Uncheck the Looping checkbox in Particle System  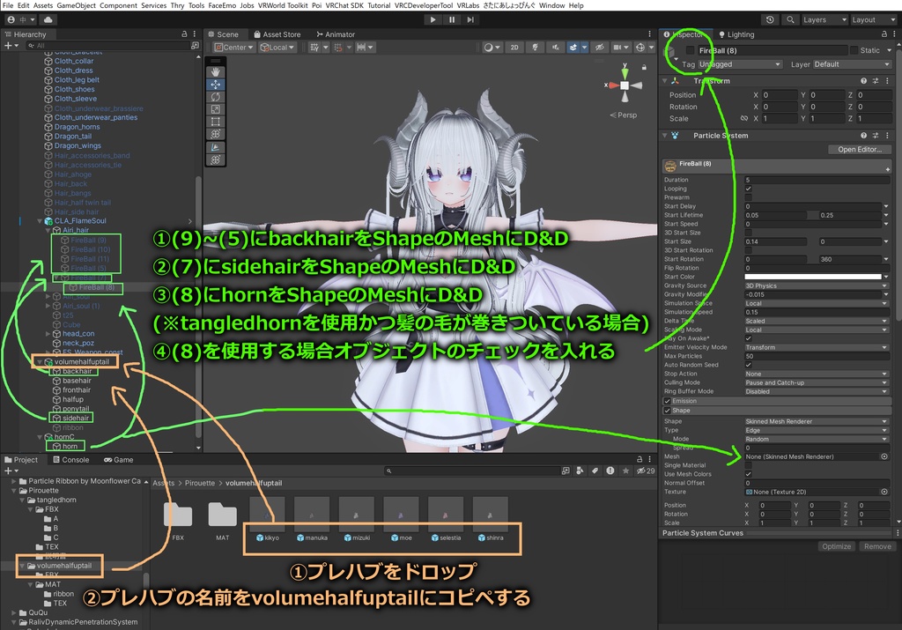click(x=749, y=189)
